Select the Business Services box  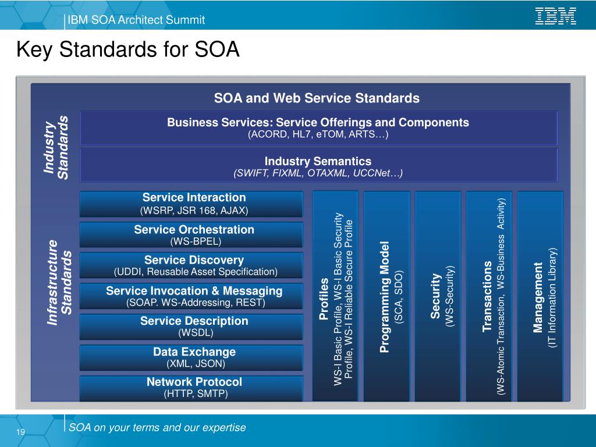pos(318,127)
